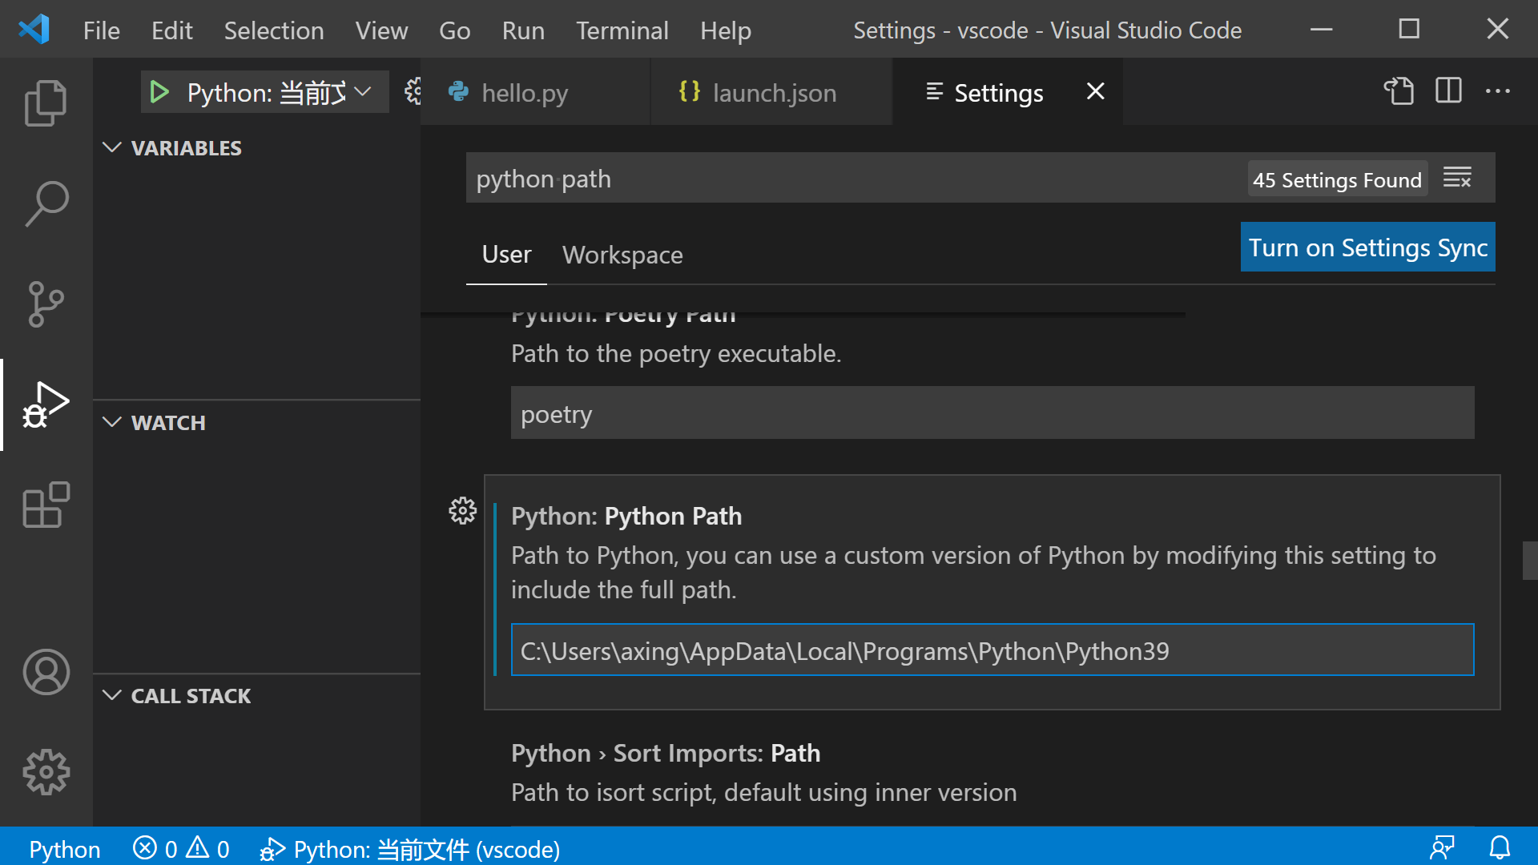Click the Open Settings (JSON) icon

(1399, 91)
